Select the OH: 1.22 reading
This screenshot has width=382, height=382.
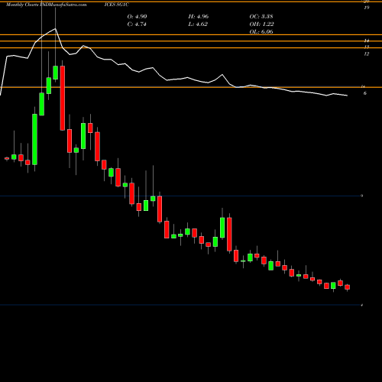[261, 24]
